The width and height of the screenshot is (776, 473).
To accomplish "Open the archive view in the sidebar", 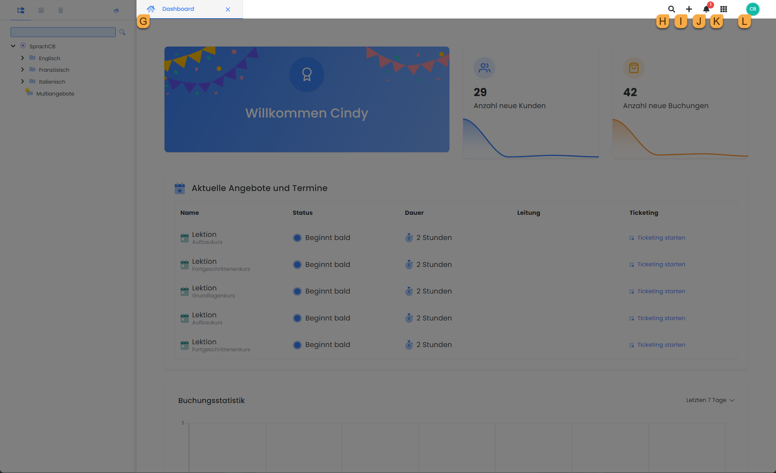I will pos(41,10).
